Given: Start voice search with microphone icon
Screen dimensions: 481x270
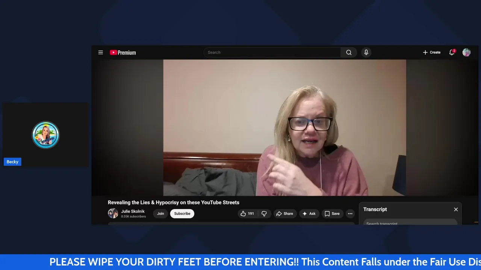Looking at the screenshot, I should pyautogui.click(x=366, y=52).
